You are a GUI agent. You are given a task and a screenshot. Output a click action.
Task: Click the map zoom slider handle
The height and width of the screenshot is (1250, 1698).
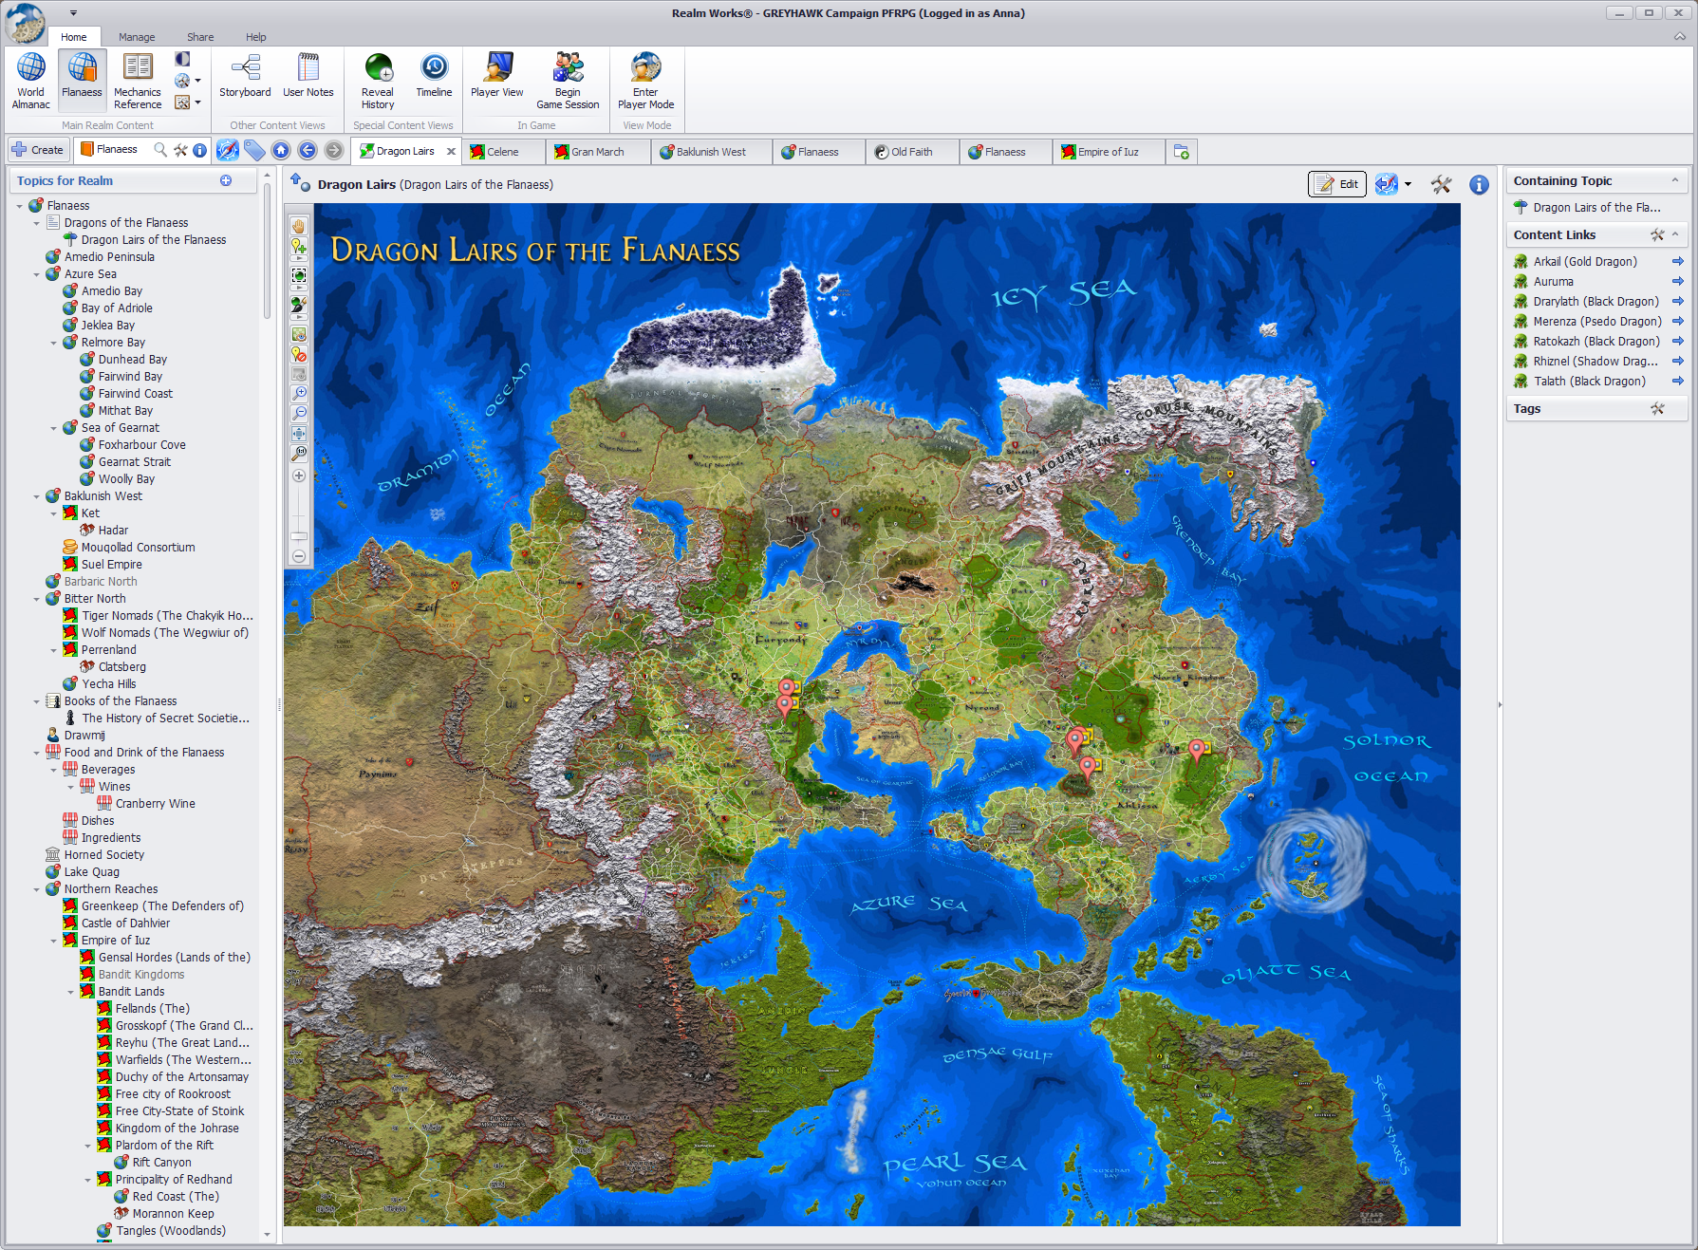(x=298, y=536)
